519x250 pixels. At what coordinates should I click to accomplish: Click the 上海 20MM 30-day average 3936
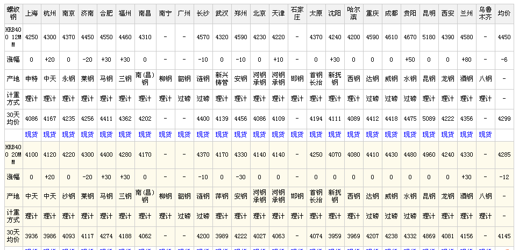(31, 236)
